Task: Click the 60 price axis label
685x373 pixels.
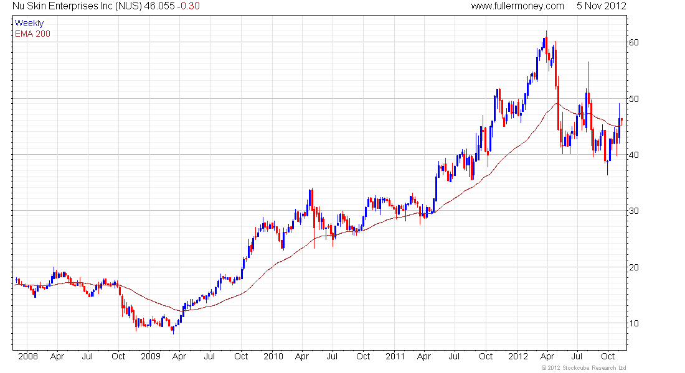Action: click(633, 42)
